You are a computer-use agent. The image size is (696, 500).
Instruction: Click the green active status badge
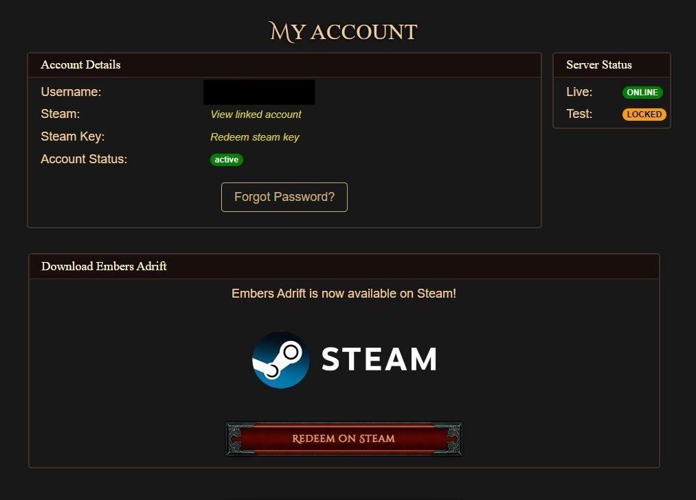click(226, 160)
